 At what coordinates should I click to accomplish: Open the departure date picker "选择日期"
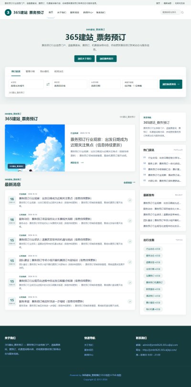pyautogui.click(x=105, y=84)
